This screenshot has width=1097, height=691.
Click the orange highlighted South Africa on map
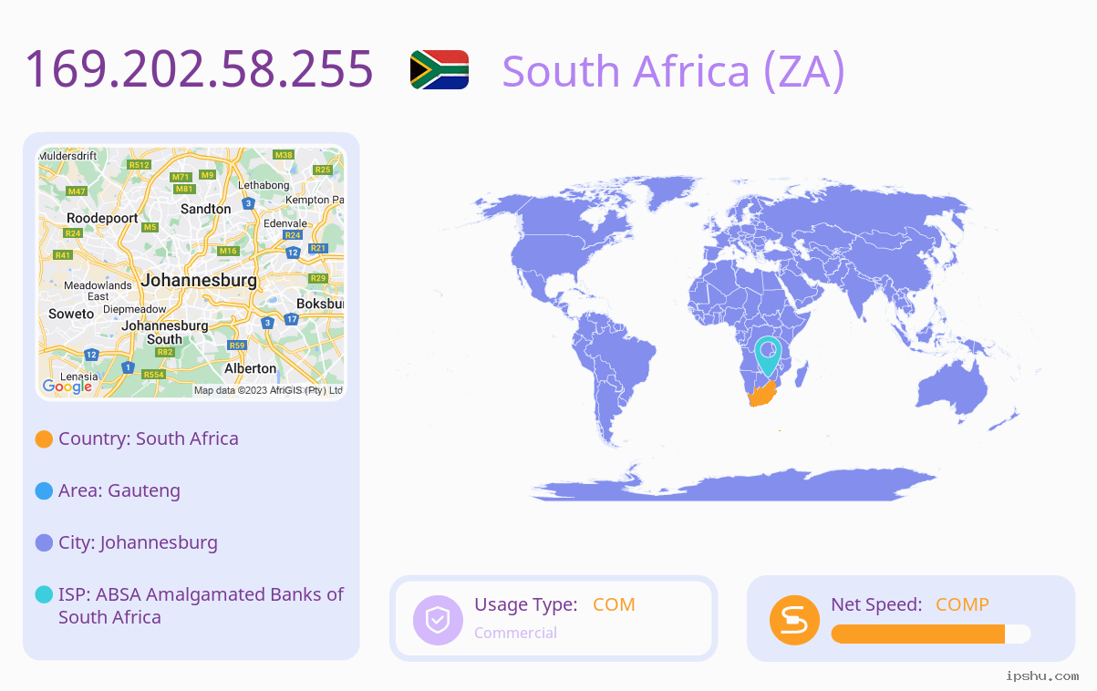click(762, 394)
